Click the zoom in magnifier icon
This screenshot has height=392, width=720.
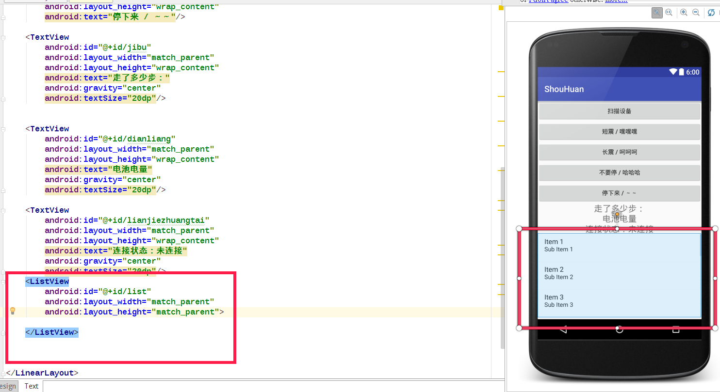click(x=684, y=13)
